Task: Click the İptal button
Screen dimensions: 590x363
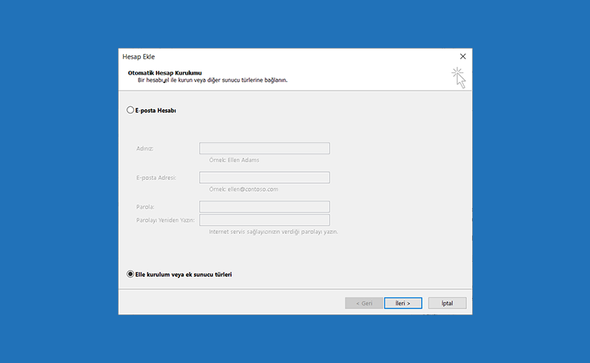Action: pos(448,303)
